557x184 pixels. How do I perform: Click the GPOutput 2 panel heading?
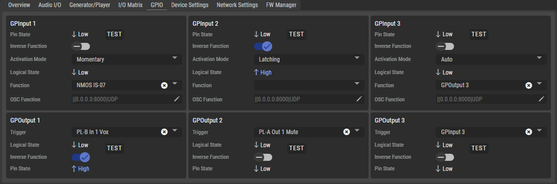208,120
